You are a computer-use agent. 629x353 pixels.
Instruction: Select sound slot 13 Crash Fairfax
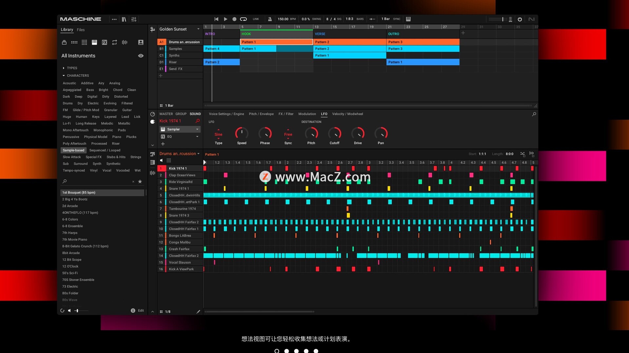(x=180, y=249)
